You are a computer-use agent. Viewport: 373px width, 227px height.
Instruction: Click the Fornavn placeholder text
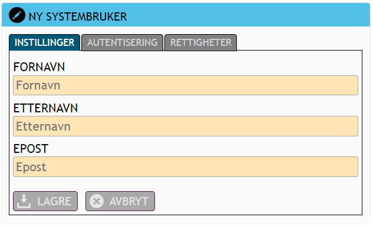click(x=38, y=85)
